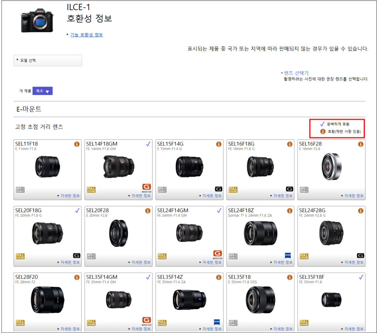Click the checkmark icon on SEL14F18GM card
Screen dimensions: 377x333
[148, 144]
